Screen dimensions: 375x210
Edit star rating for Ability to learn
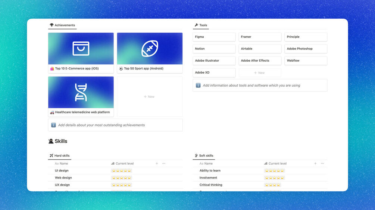[274, 171]
